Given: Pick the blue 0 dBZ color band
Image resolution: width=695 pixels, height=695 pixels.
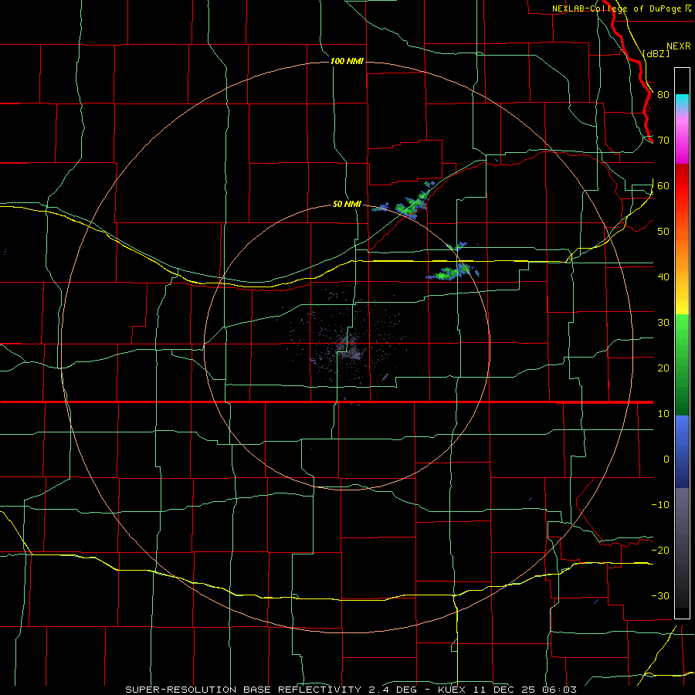Looking at the screenshot, I should [x=682, y=452].
